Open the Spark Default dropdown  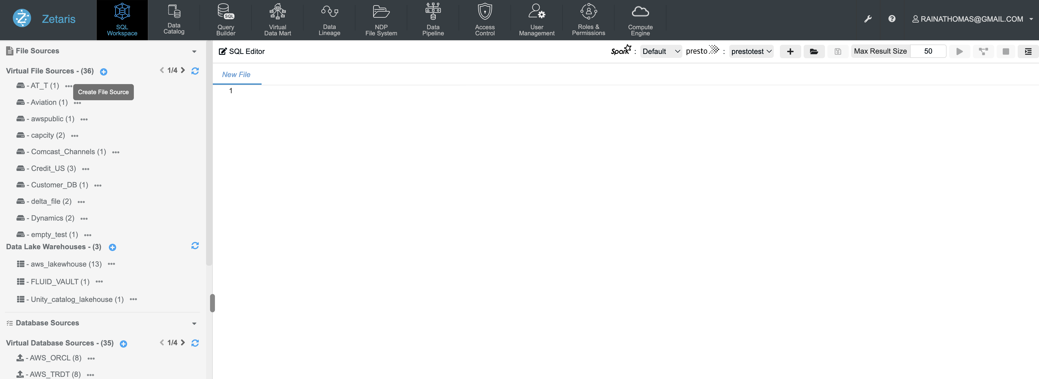(x=661, y=51)
